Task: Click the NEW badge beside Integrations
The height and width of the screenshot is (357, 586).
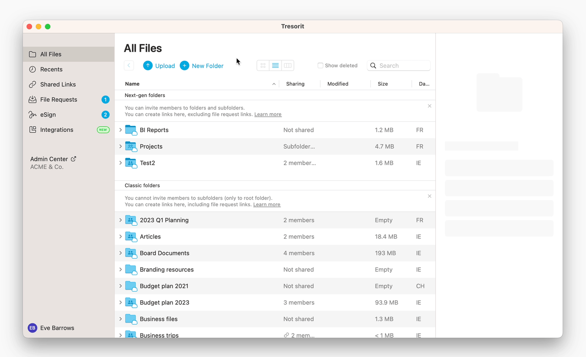Action: coord(103,130)
